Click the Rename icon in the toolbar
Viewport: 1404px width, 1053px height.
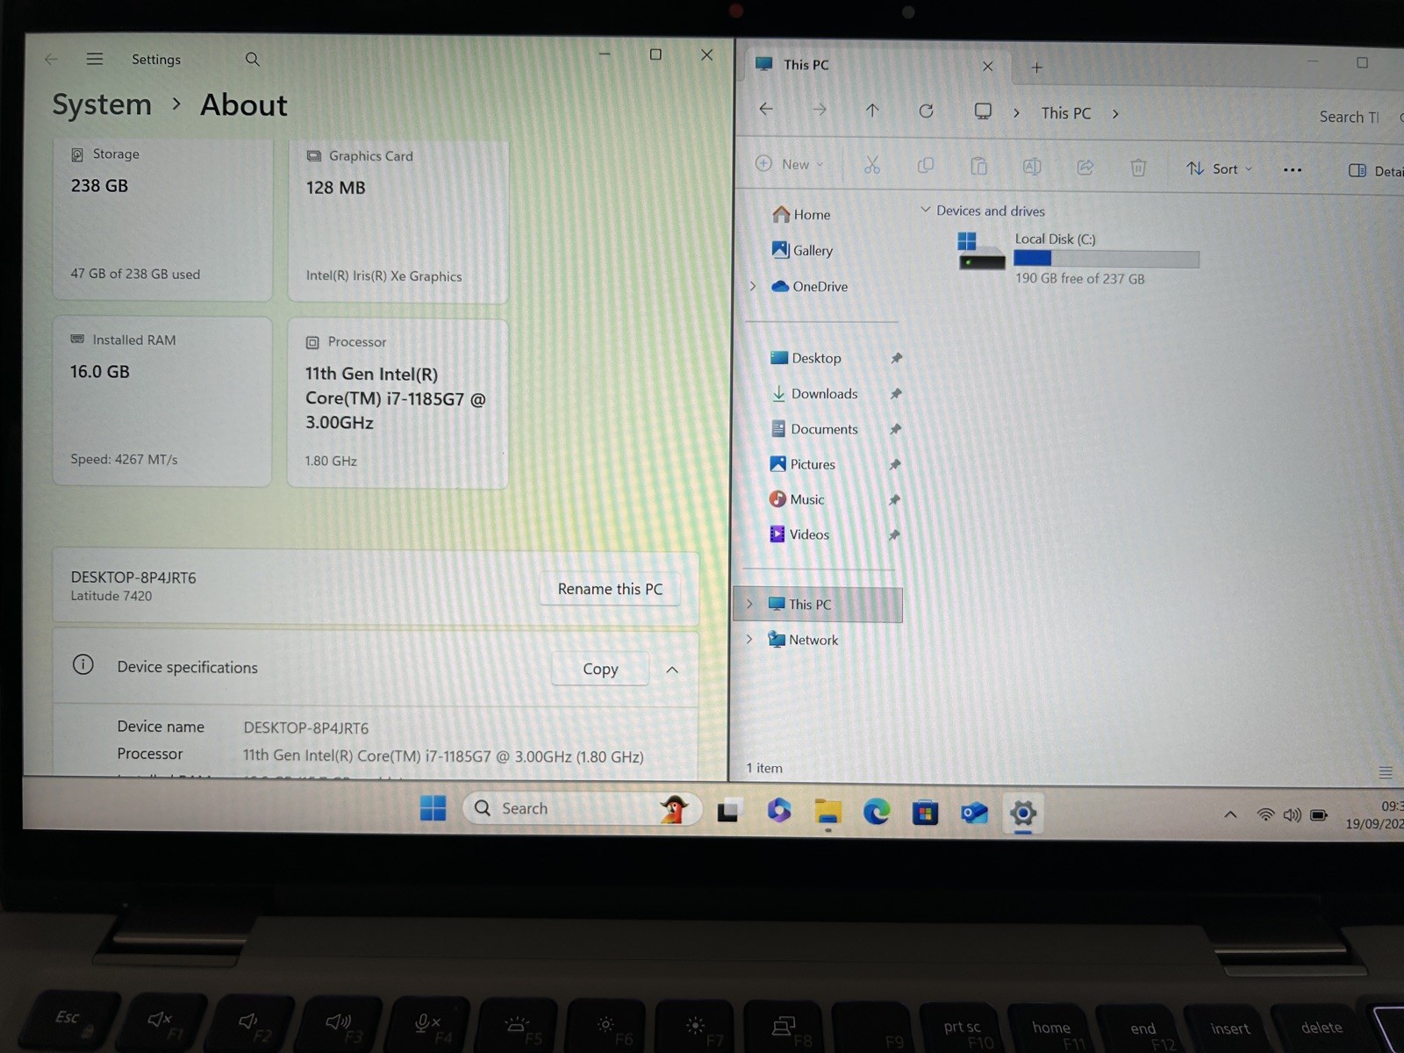[x=1032, y=167]
